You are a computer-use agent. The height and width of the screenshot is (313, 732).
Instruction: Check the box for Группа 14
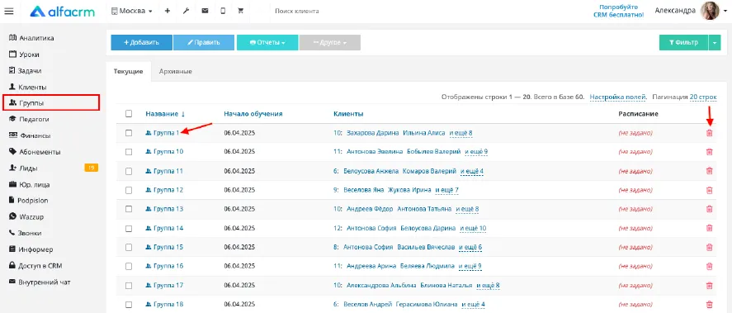coord(129,228)
